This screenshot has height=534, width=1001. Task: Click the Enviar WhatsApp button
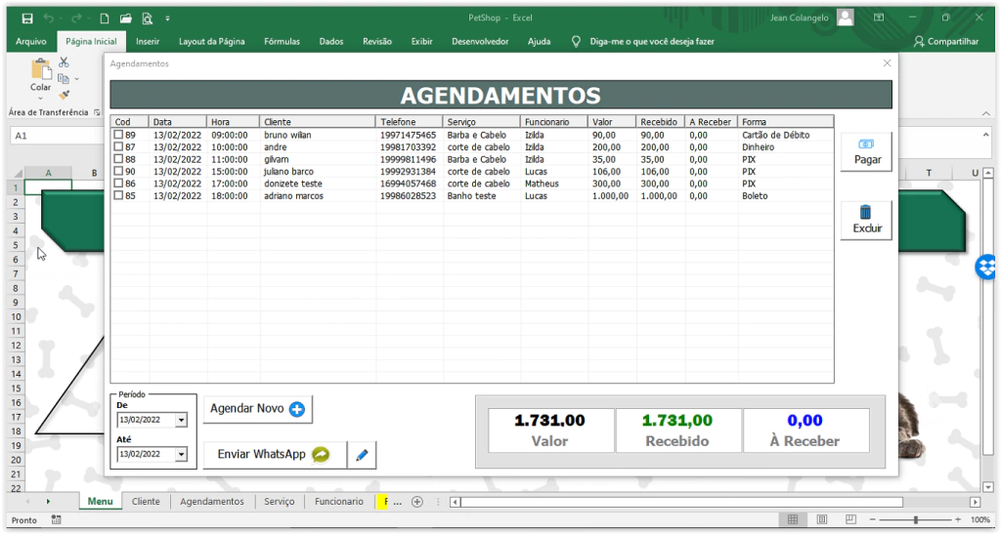[x=274, y=455]
